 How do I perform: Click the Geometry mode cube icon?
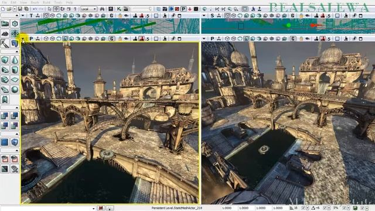point(15,23)
